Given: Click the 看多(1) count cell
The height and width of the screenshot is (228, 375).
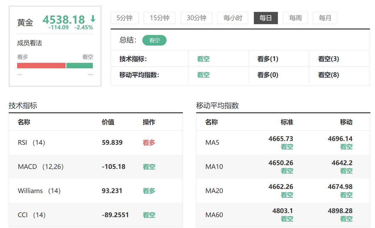Looking at the screenshot, I should coord(268,59).
